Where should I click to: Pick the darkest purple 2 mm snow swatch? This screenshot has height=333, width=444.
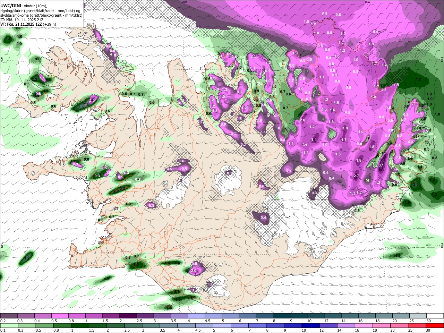[x=128, y=316]
